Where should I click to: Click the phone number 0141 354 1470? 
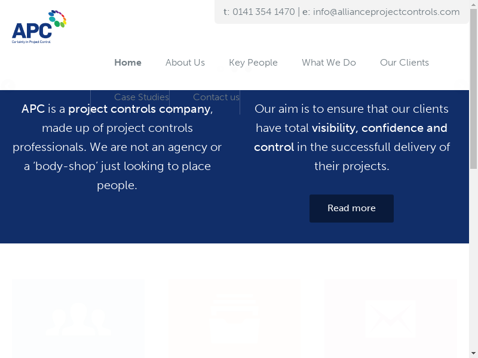pos(263,12)
